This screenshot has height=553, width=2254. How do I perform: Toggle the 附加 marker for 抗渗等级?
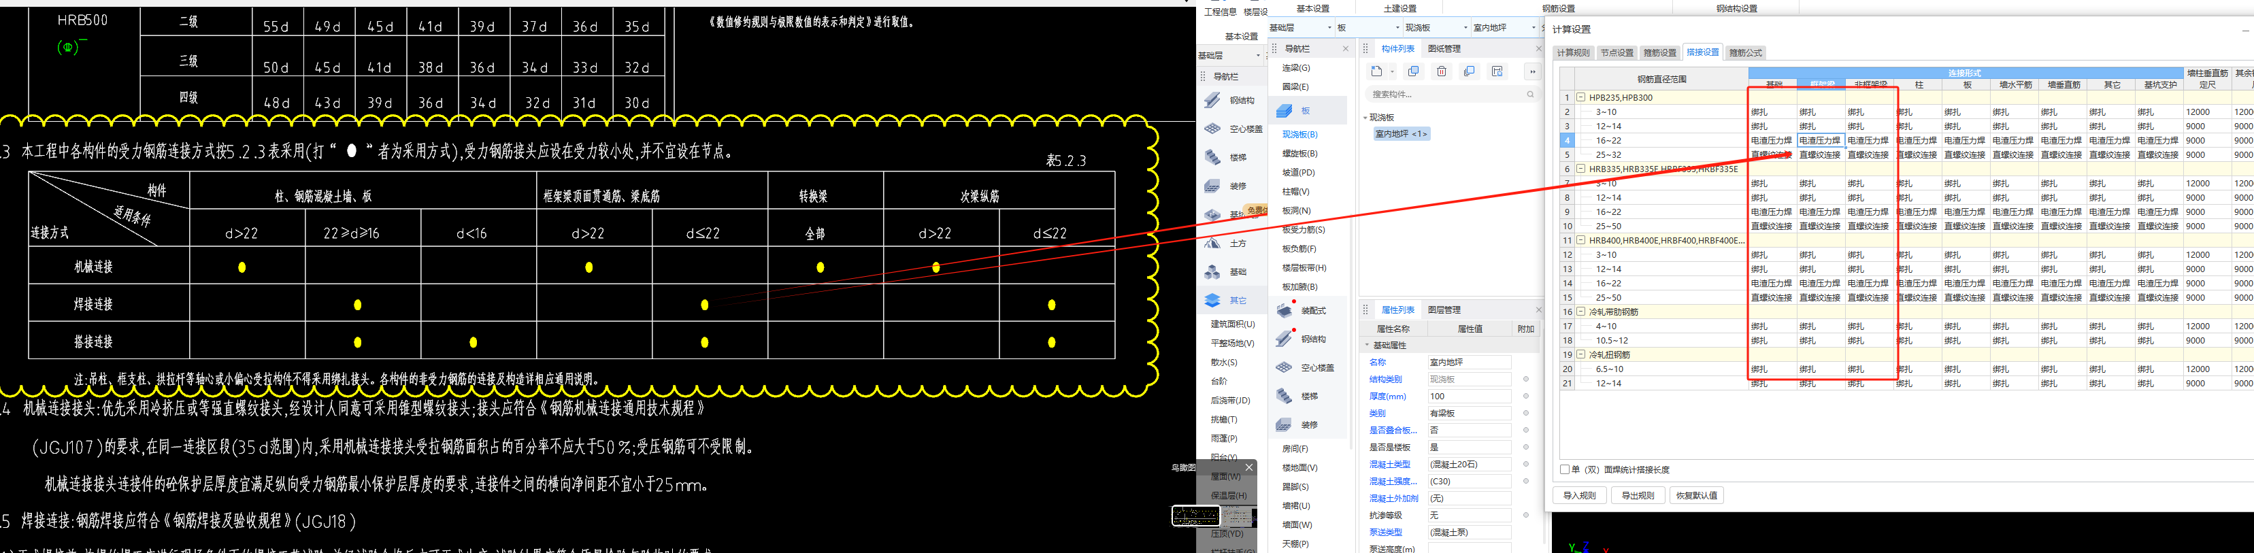click(x=1526, y=516)
